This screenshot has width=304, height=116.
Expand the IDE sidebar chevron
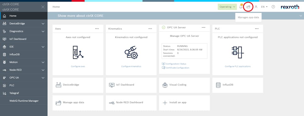tap(43, 47)
